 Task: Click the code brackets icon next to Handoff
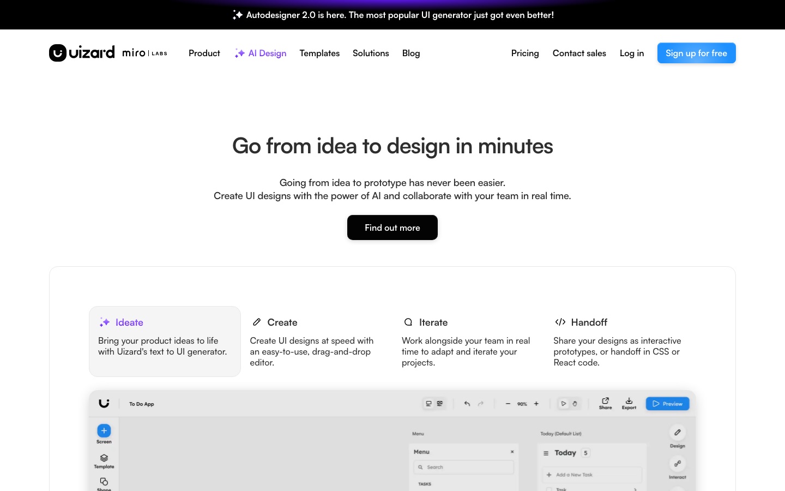(x=560, y=322)
